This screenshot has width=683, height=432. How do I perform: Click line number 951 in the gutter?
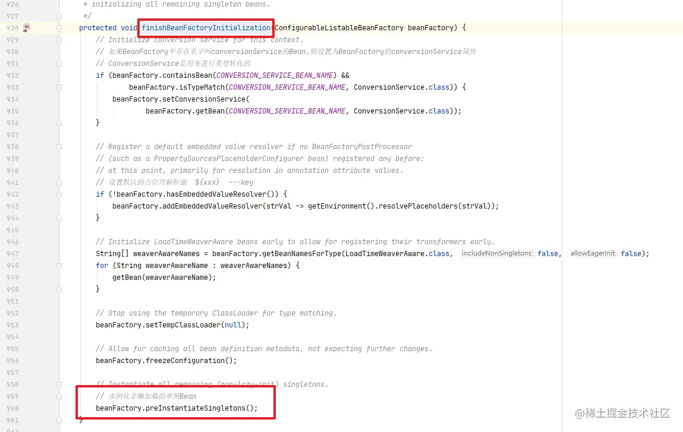point(12,301)
